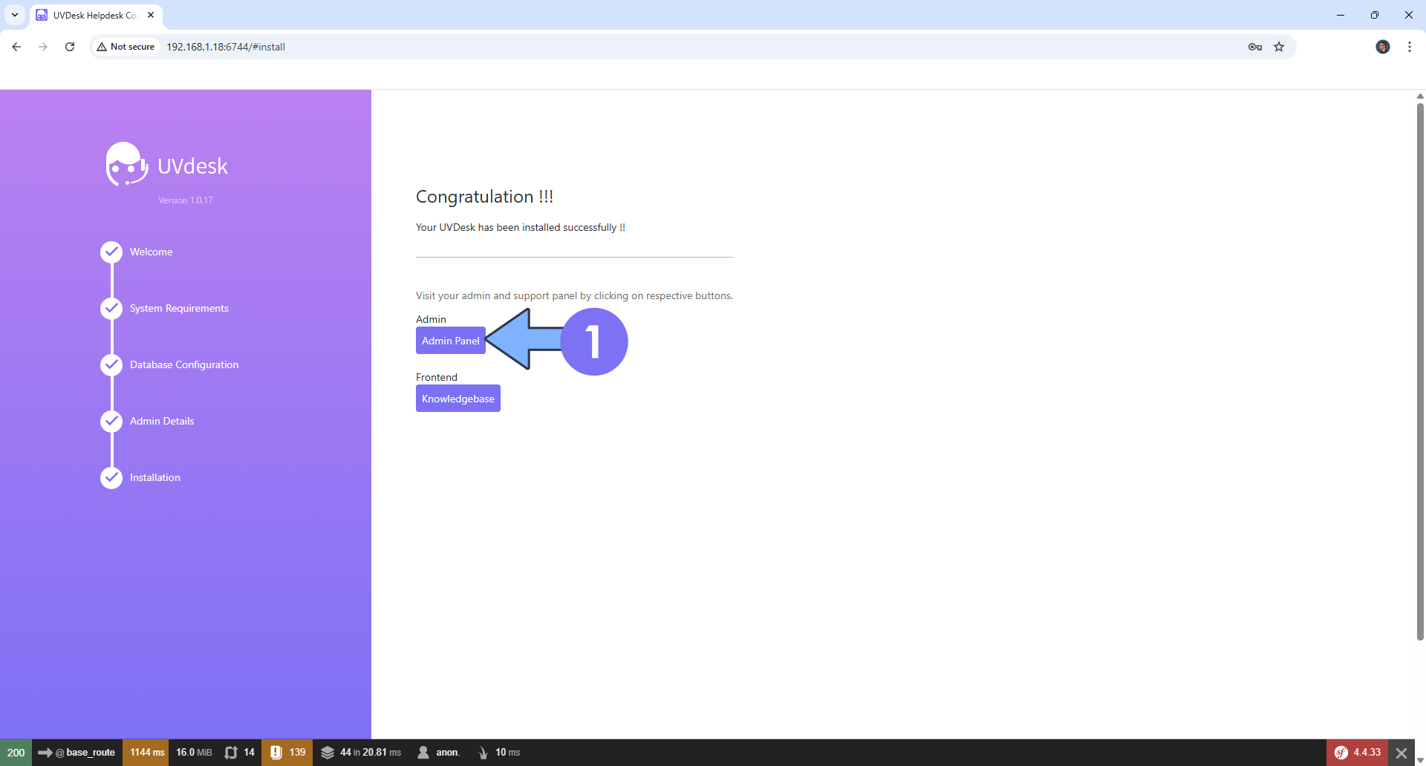Click the ajax requests icon showing 14
Screen dimensions: 1426x766
[239, 753]
